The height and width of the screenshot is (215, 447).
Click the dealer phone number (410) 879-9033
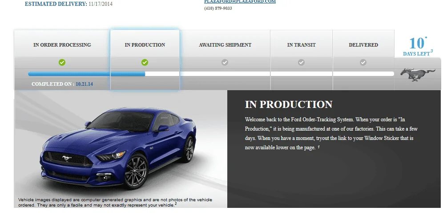coord(218,8)
